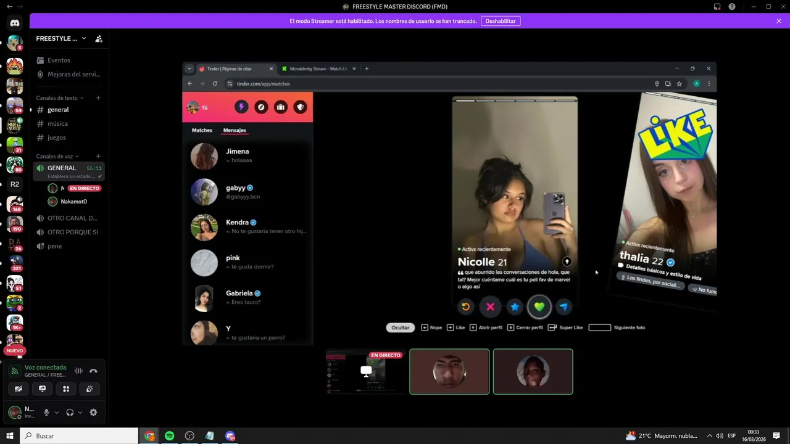Open Jimena conversation in streamed Tinder
This screenshot has height=444, width=790.
pos(248,156)
